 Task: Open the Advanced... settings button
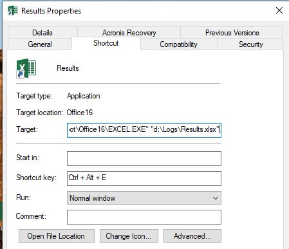[x=192, y=236]
